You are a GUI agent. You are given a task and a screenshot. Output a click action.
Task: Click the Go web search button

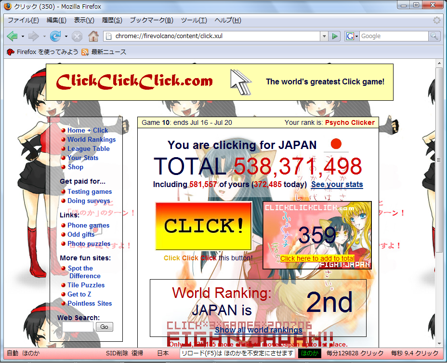click(x=105, y=327)
